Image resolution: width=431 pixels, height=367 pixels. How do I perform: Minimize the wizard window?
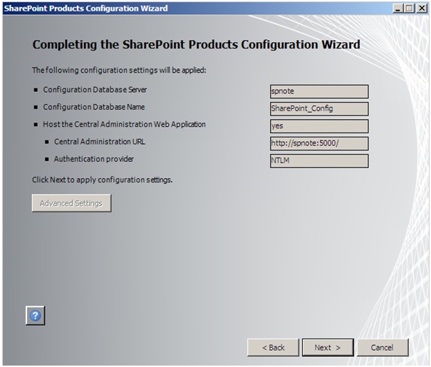398,9
